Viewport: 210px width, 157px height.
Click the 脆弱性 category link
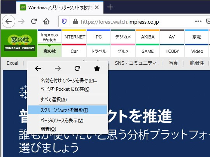(x=197, y=63)
